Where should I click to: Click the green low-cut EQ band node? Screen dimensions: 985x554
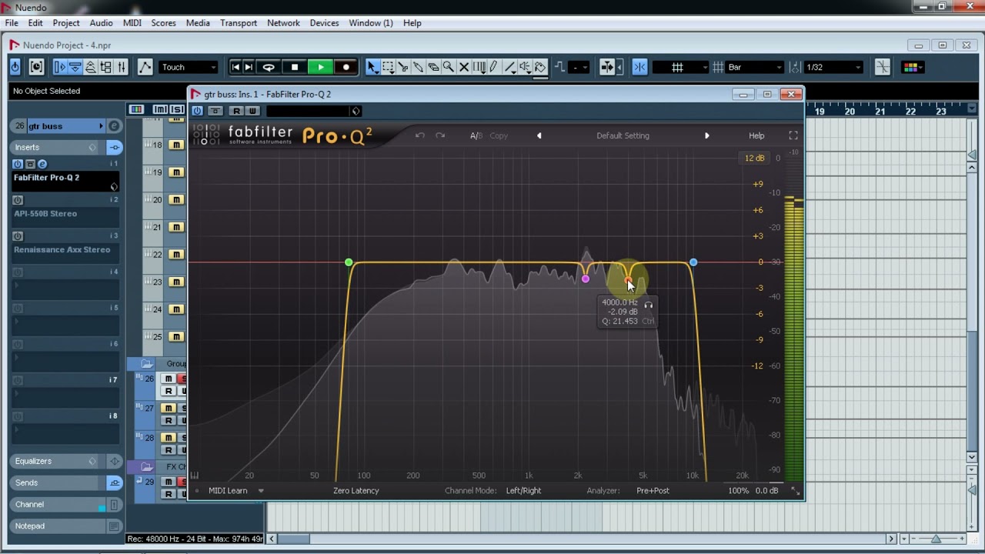point(349,263)
